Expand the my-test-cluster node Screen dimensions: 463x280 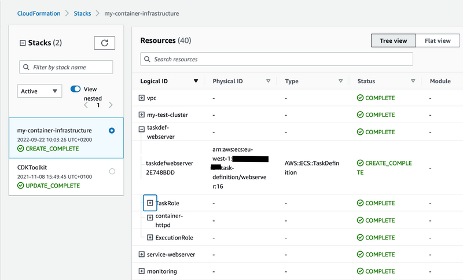coord(141,115)
